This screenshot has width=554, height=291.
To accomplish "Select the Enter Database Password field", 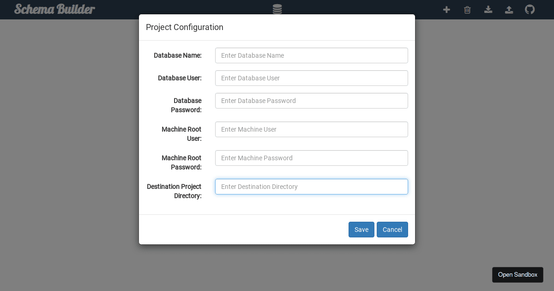I will tap(311, 100).
